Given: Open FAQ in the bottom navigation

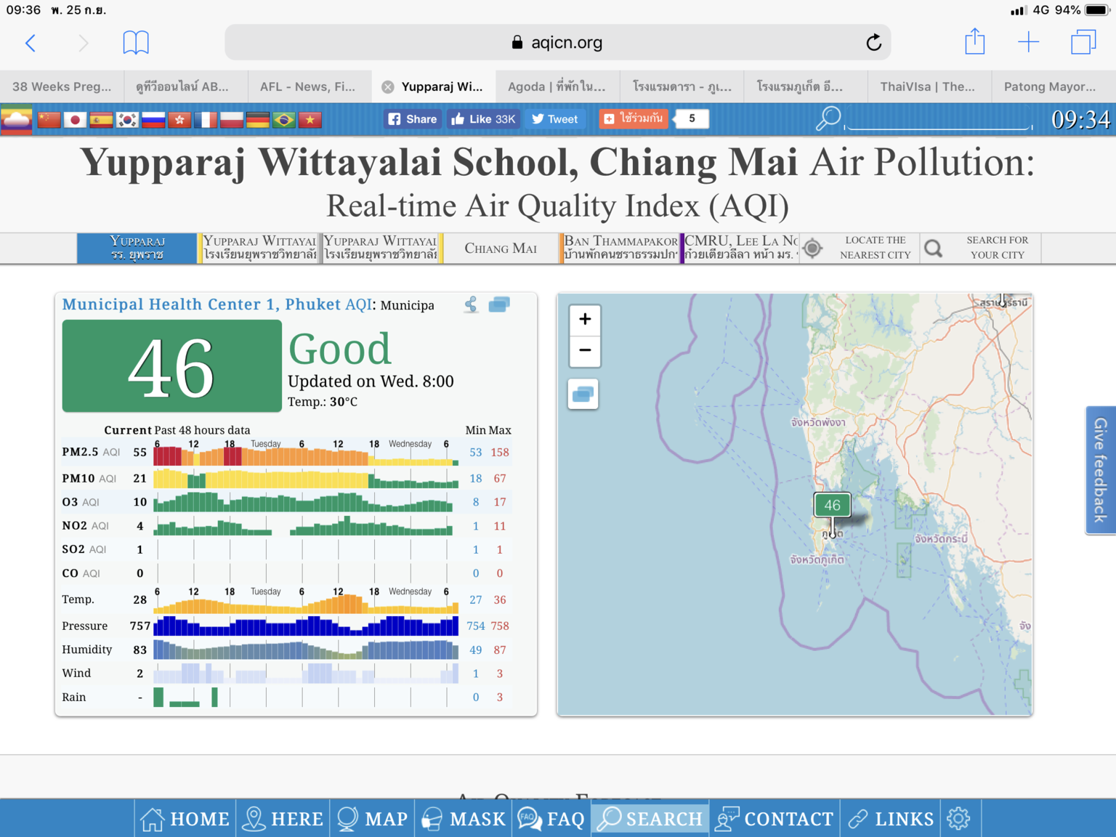Looking at the screenshot, I should click(551, 819).
